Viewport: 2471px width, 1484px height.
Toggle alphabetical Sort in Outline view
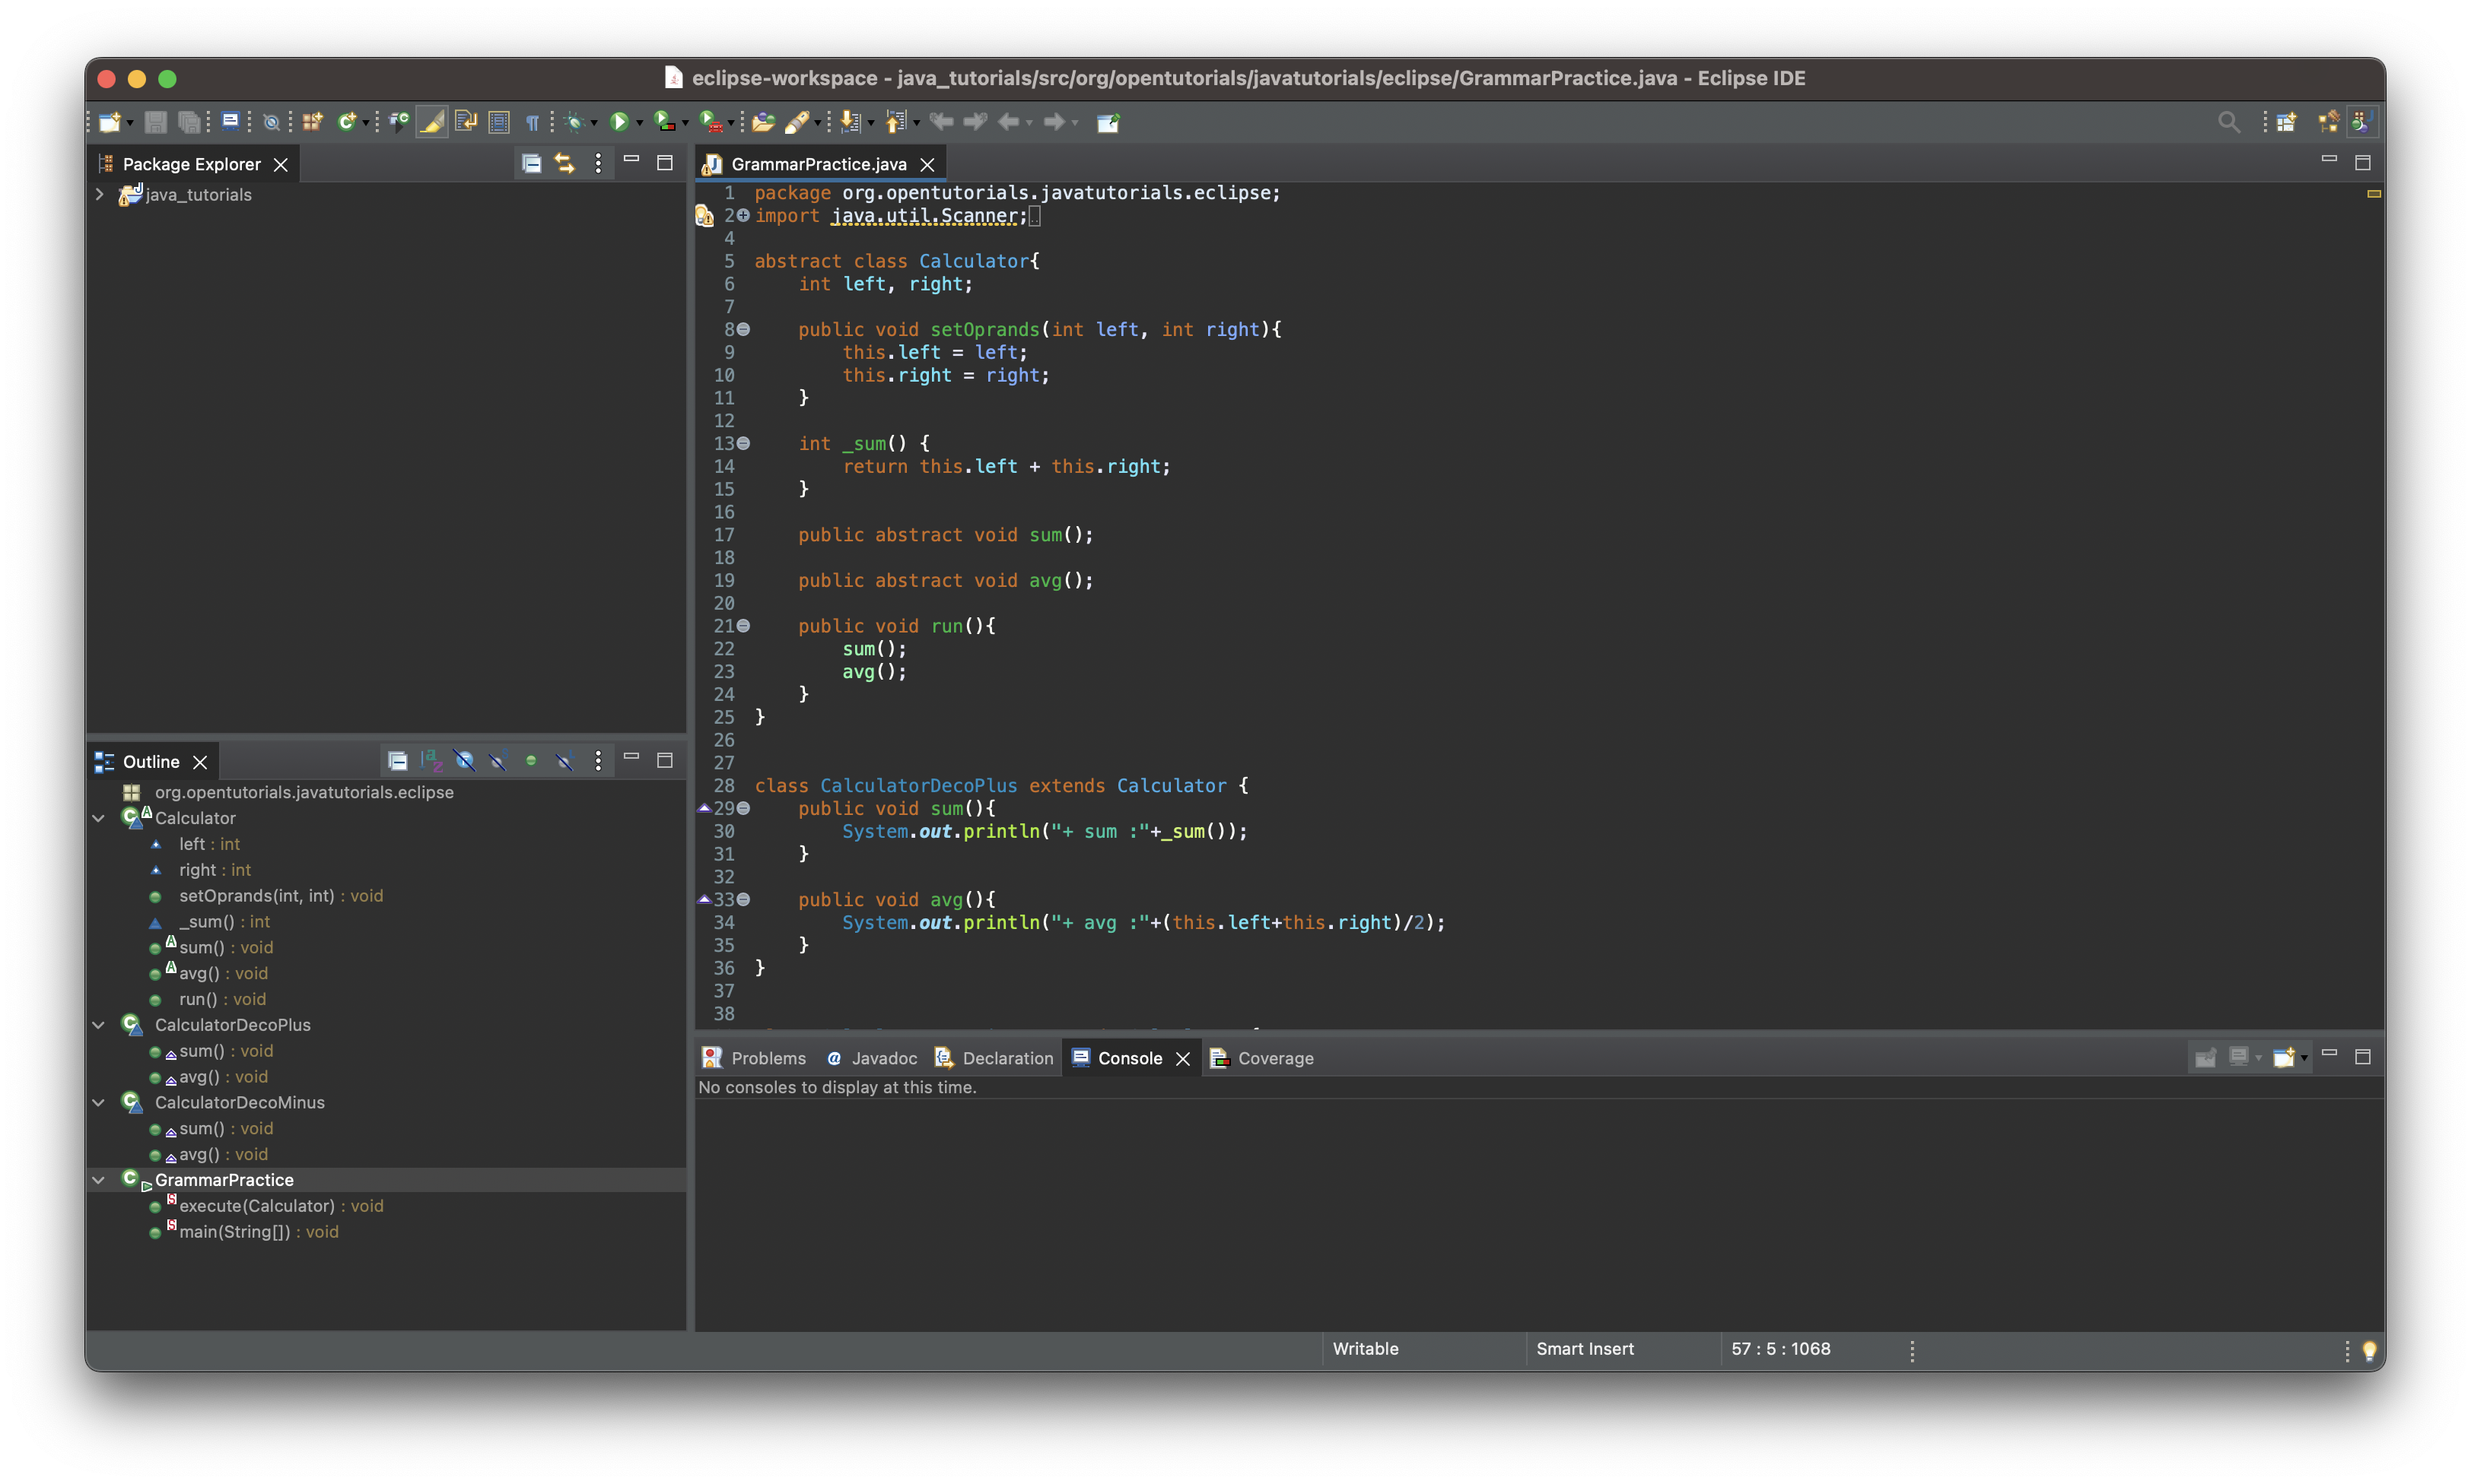point(431,761)
